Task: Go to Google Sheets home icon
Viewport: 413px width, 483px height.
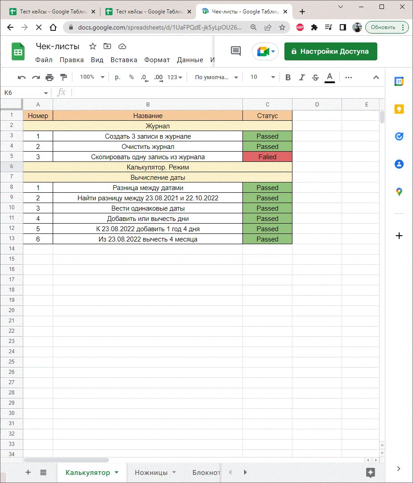Action: point(18,51)
